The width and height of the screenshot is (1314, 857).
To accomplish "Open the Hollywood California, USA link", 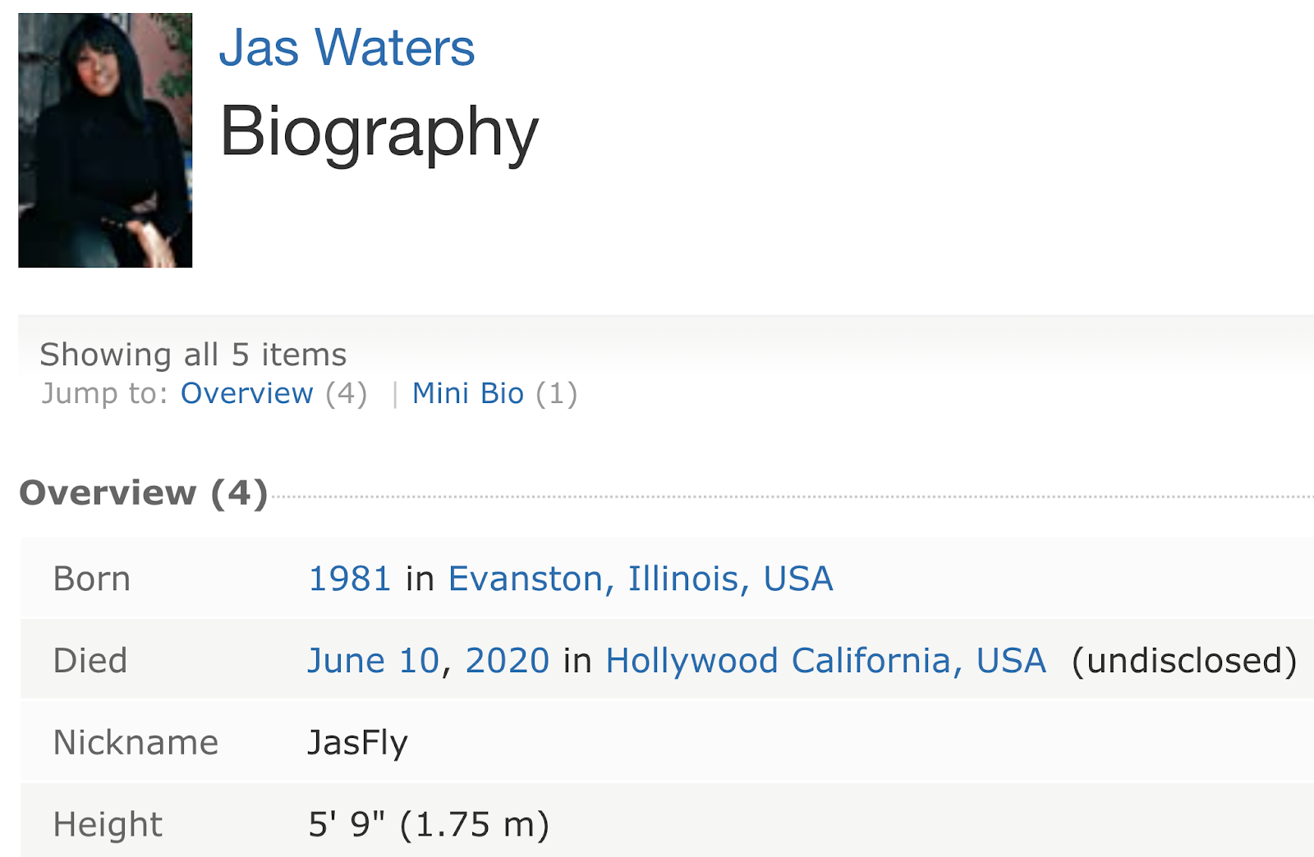I will point(825,661).
